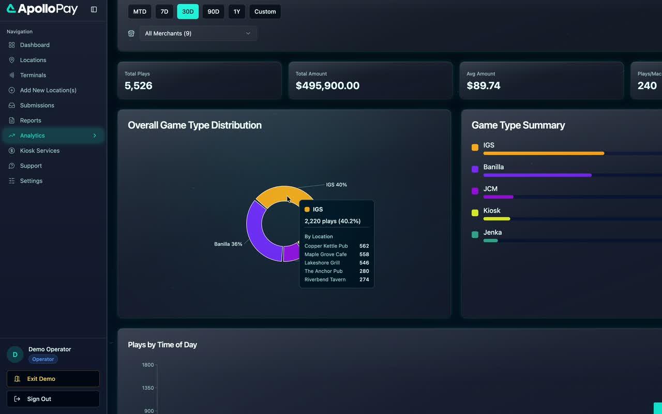
Task: Click the Exit Demo button
Action: tap(53, 379)
